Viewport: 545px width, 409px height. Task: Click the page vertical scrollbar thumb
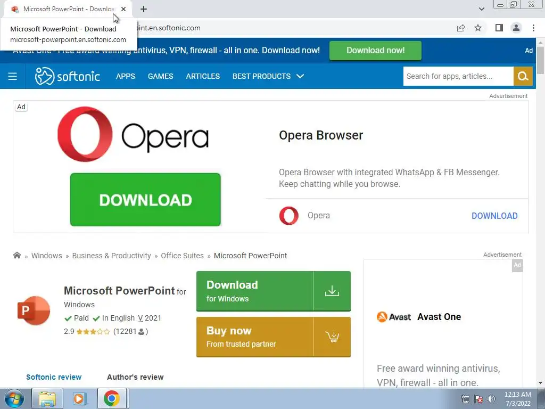[540, 60]
